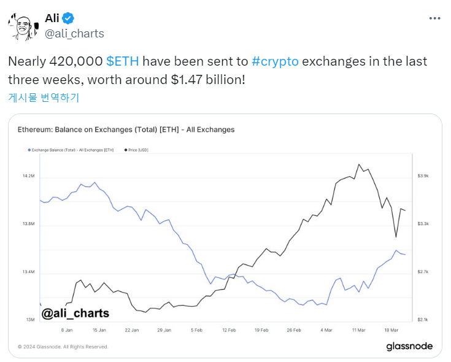
Task: Click the blue Exchange Balance legend dot
Action: pyautogui.click(x=29, y=150)
